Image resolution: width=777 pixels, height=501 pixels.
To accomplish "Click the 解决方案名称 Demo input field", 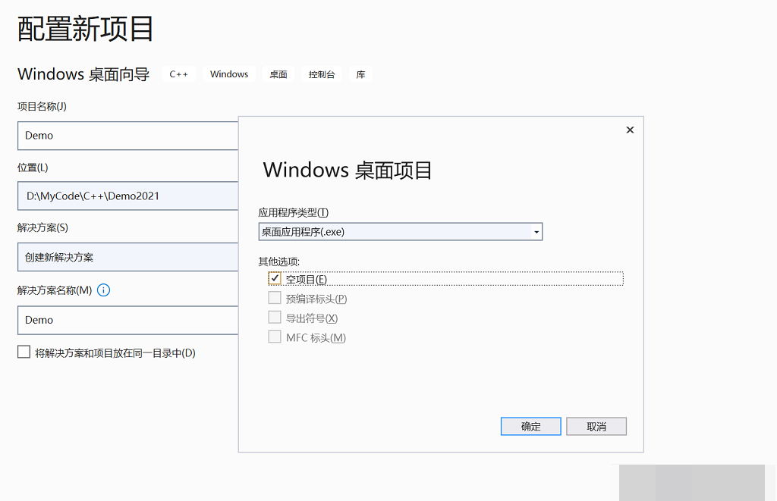I will click(x=127, y=320).
